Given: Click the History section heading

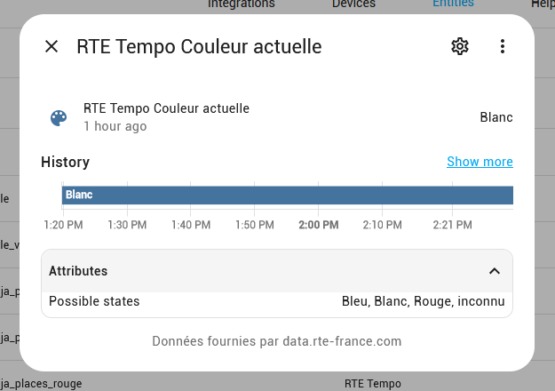Looking at the screenshot, I should click(65, 162).
